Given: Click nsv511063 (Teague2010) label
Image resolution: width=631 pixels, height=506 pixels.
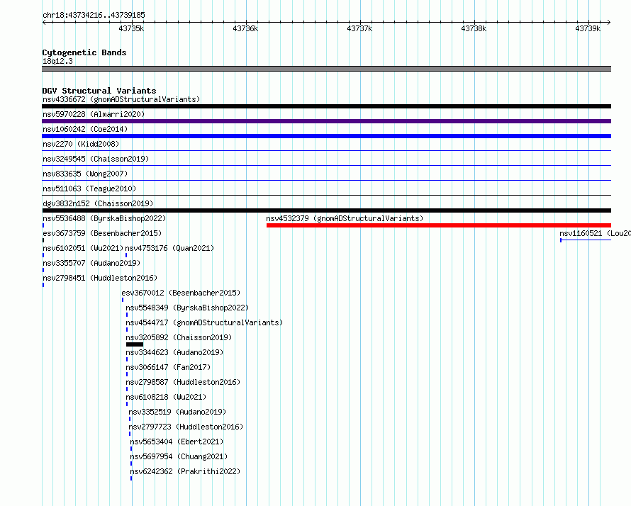Looking at the screenshot, I should point(89,189).
